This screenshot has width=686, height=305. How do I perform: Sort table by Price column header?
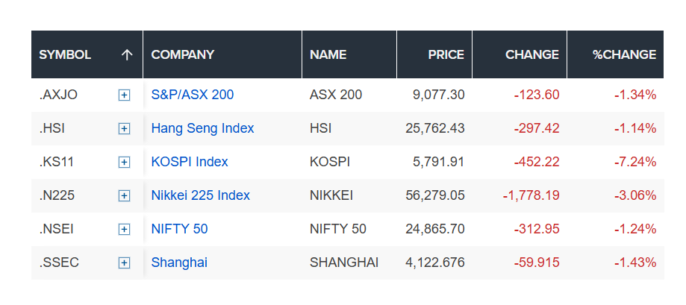(446, 54)
